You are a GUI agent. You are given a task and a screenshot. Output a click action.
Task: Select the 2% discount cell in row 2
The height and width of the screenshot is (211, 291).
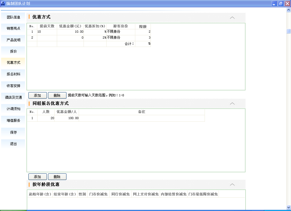95,38
